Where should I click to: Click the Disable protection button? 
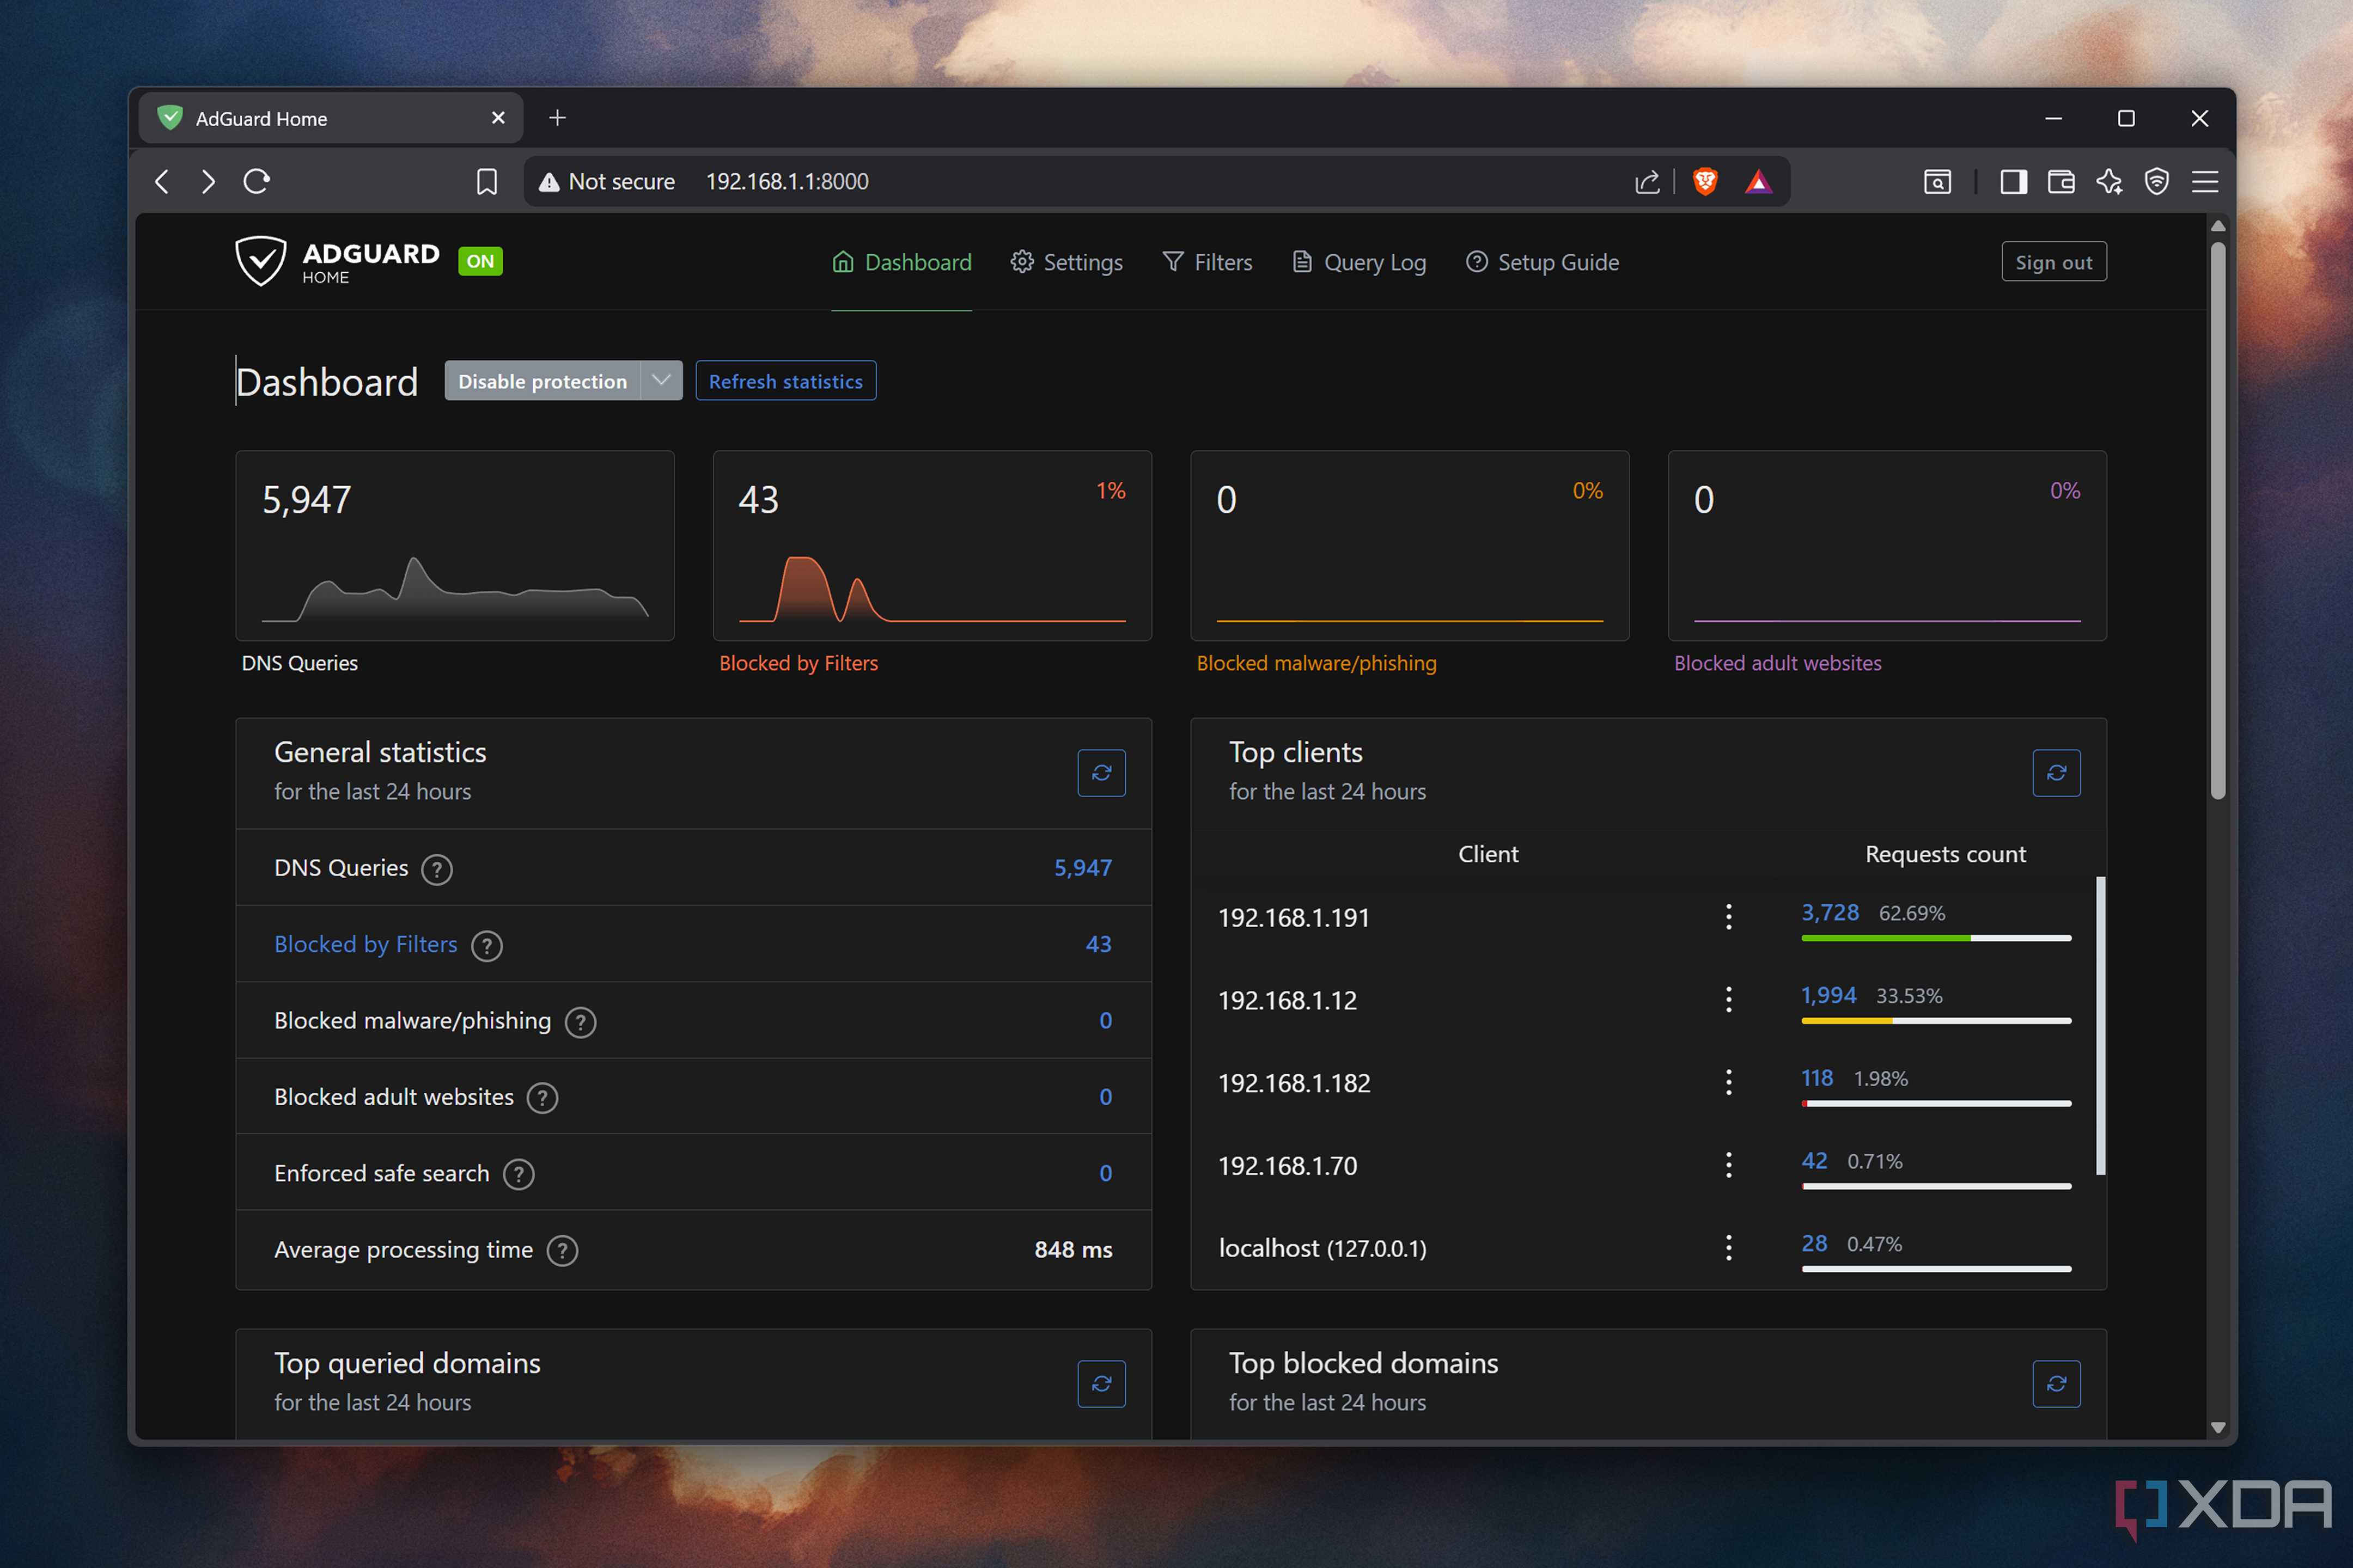coord(542,381)
